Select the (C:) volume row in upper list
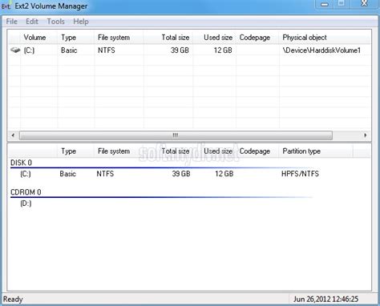This screenshot has width=380, height=306. pos(189,50)
